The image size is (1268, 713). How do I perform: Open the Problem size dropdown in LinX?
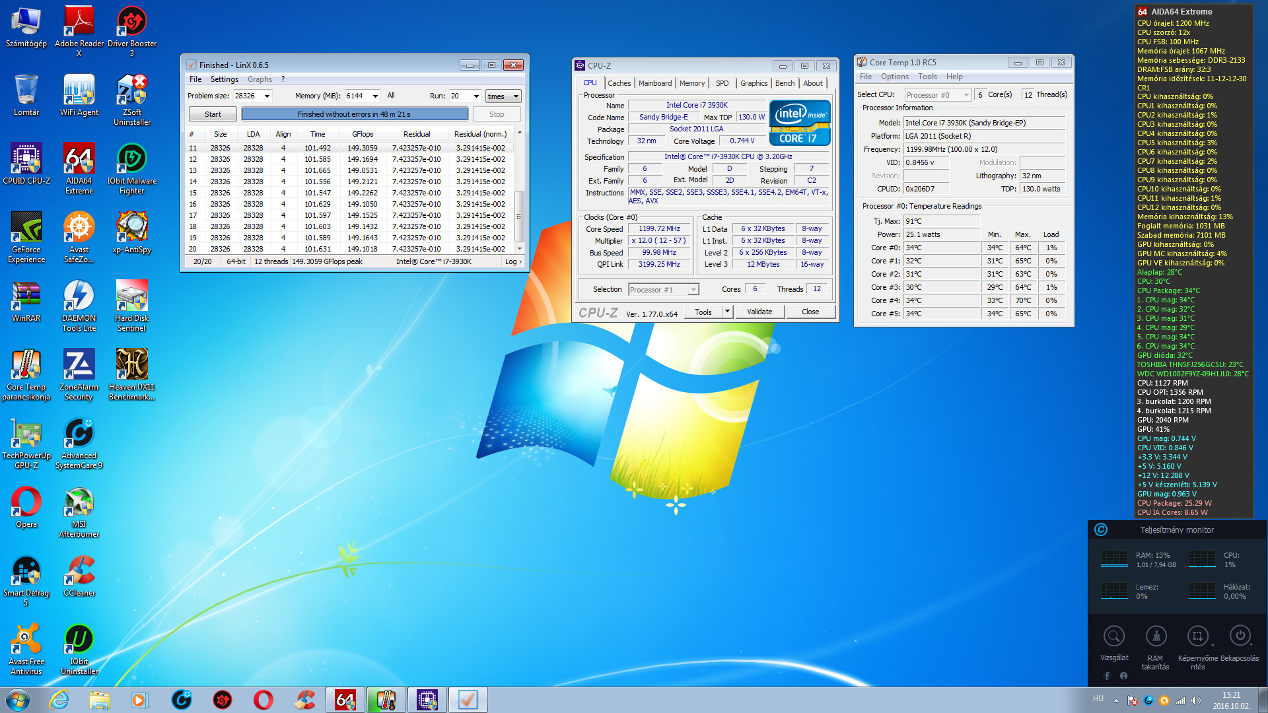coord(267,96)
